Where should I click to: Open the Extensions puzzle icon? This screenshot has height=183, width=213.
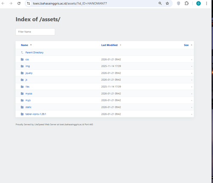click(x=187, y=3)
